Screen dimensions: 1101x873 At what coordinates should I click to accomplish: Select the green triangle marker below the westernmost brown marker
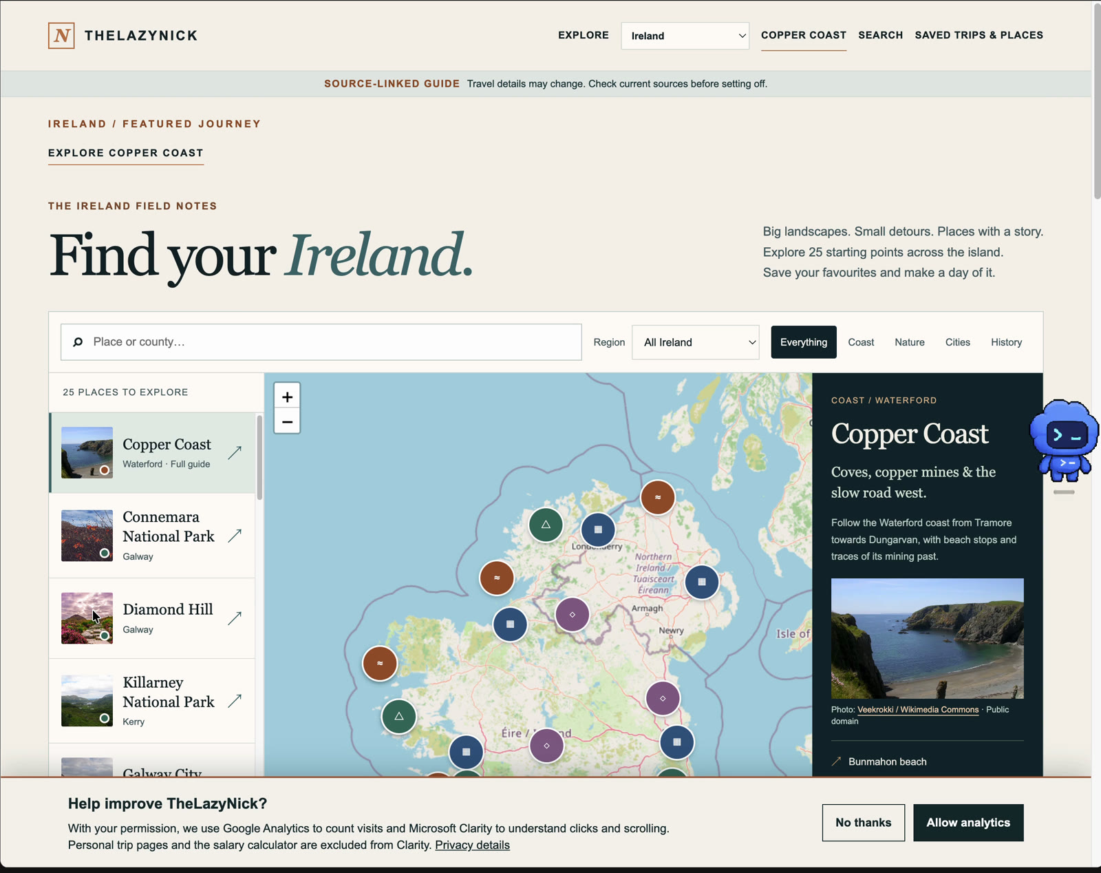tap(399, 717)
